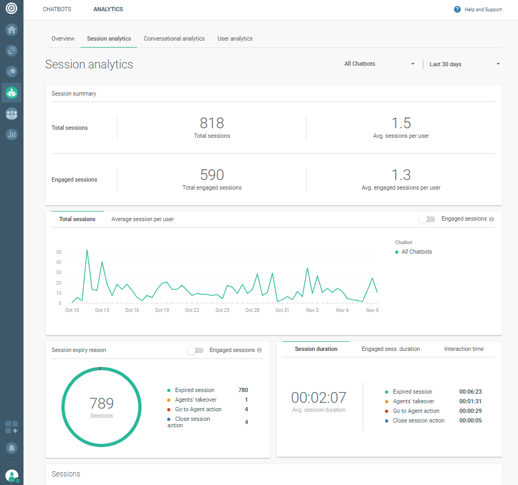Click the info icon next to Engaged sessions
This screenshot has width=518, height=485.
pos(491,219)
